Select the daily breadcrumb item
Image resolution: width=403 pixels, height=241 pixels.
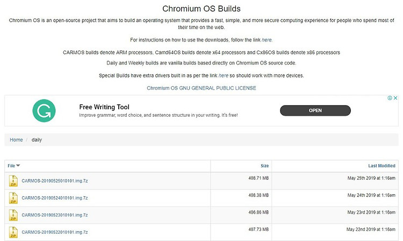[37, 140]
